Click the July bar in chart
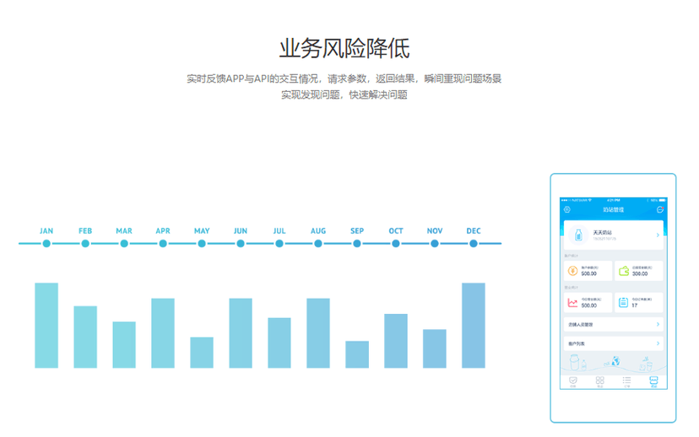699x437 pixels. pos(279,343)
